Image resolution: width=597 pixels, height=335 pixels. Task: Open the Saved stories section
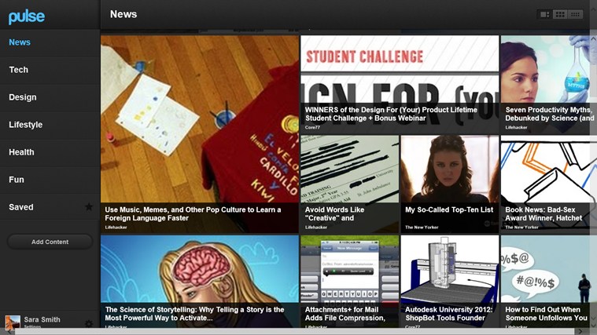coord(50,207)
